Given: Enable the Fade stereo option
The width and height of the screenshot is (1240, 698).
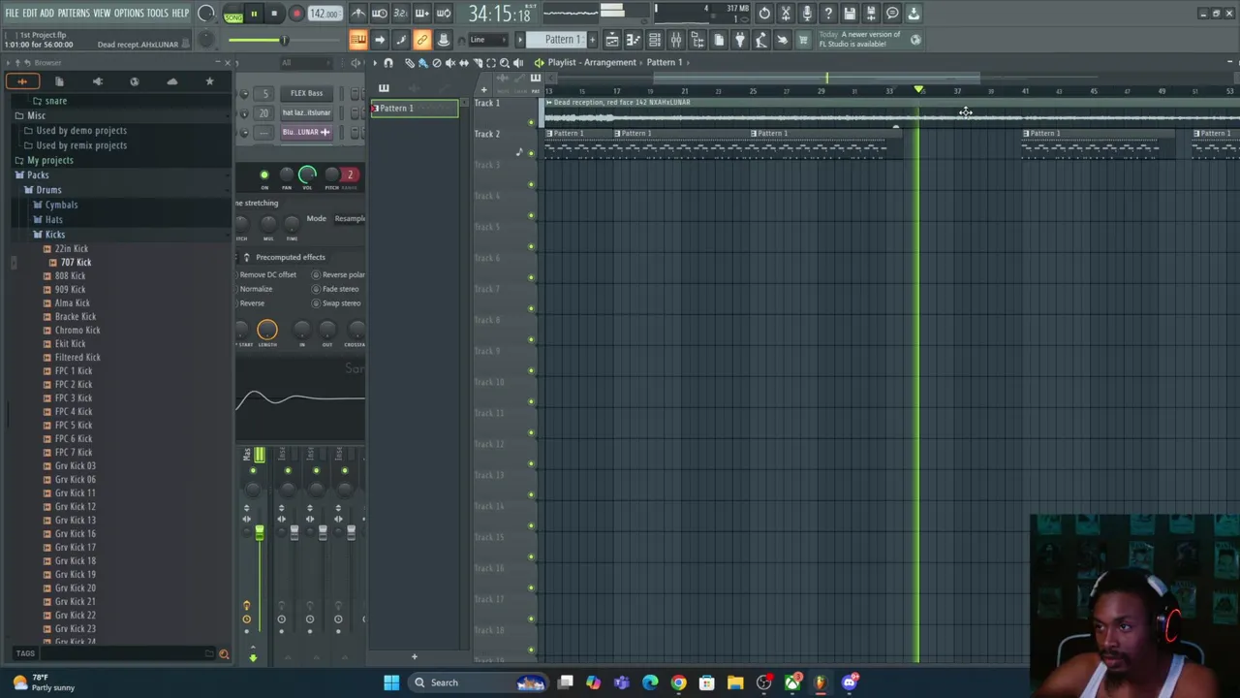Looking at the screenshot, I should [335, 289].
